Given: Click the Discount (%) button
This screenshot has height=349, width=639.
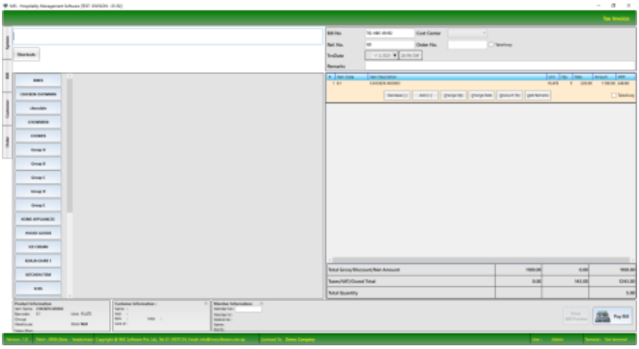Looking at the screenshot, I should 510,95.
